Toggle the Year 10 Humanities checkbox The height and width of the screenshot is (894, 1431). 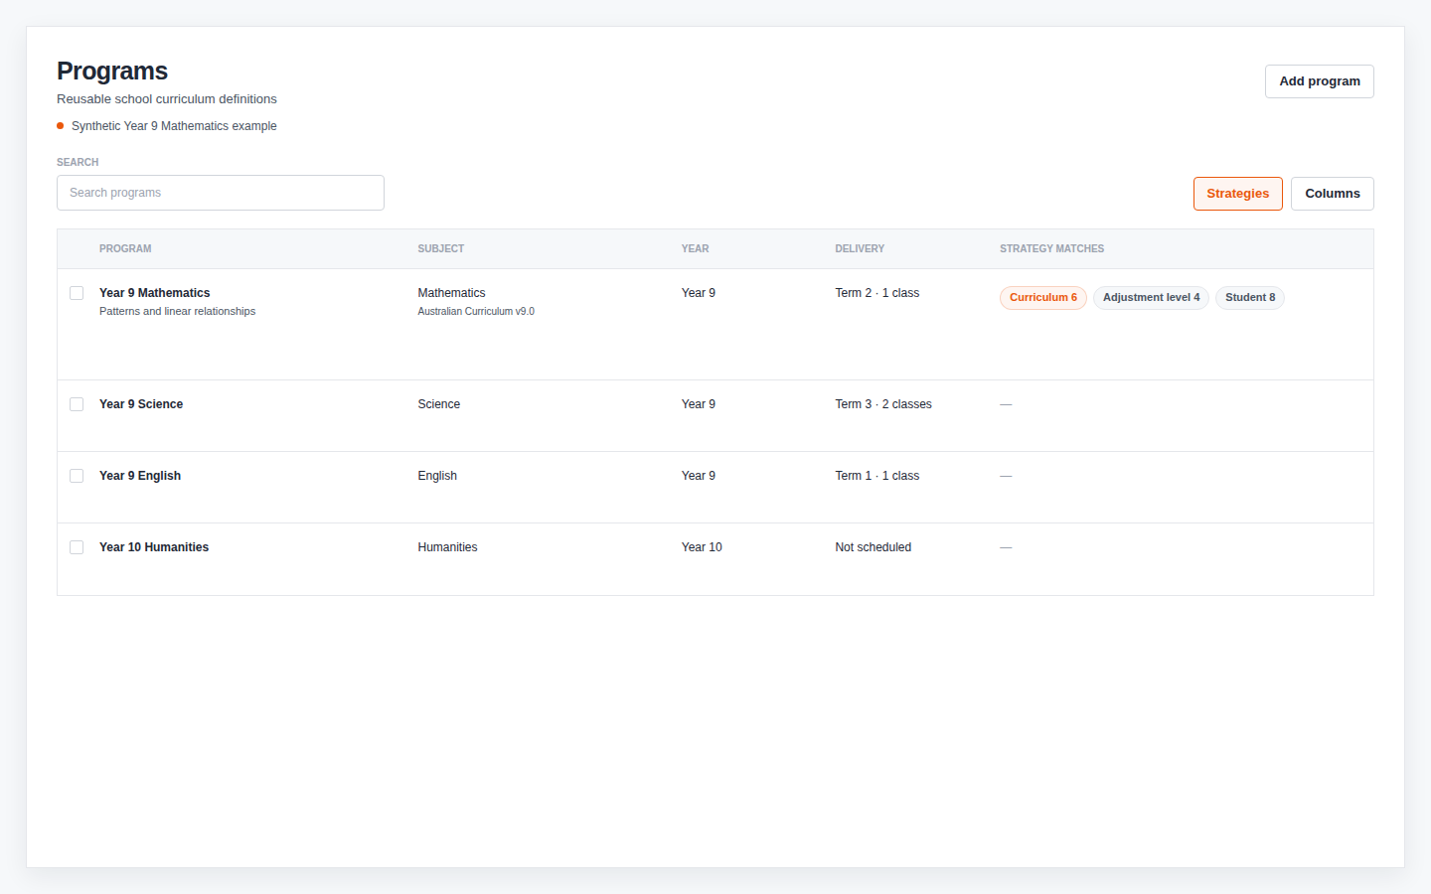pyautogui.click(x=77, y=547)
